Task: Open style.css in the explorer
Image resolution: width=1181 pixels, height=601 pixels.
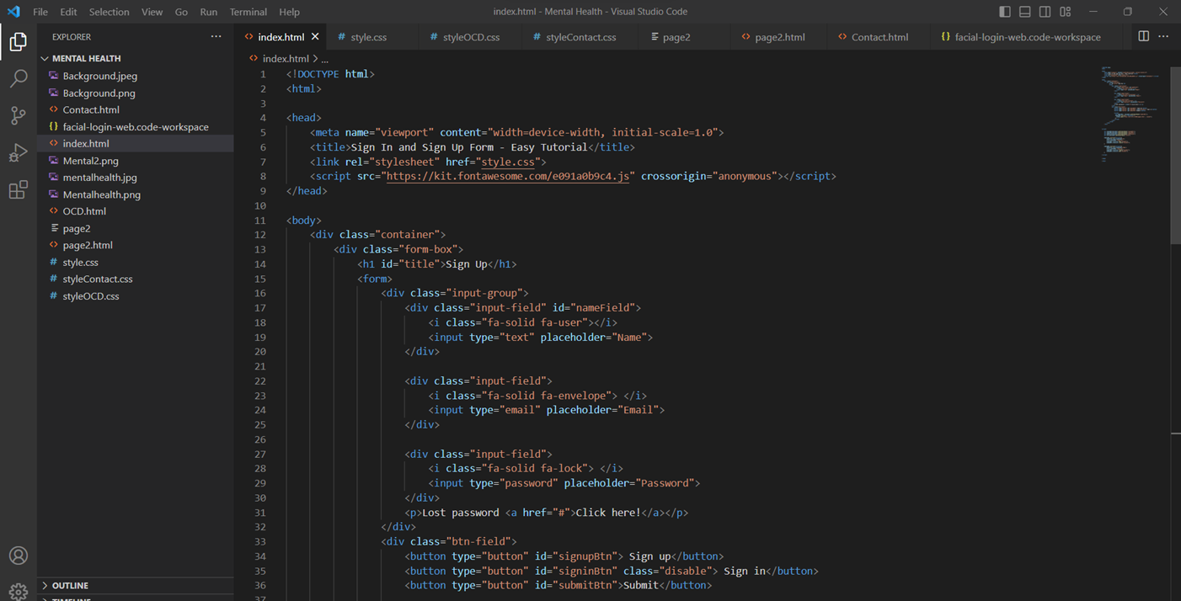Action: point(135,262)
